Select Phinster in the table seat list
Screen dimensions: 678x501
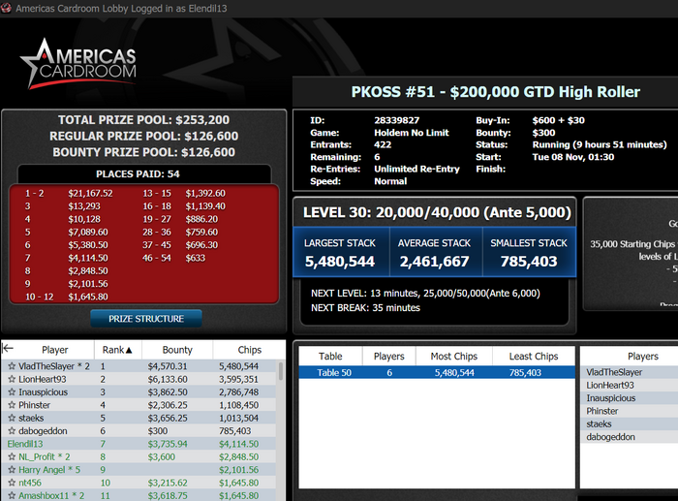point(601,411)
